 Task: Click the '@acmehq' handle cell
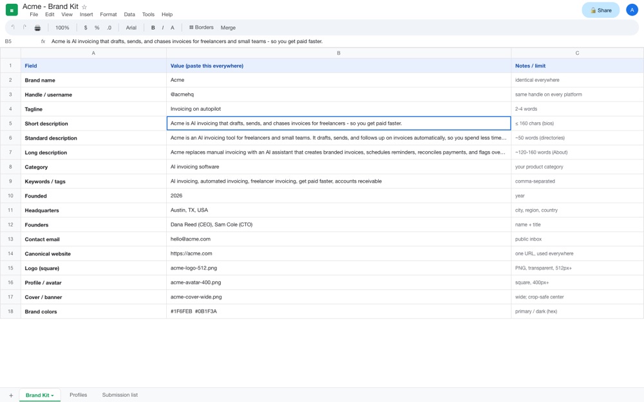[x=339, y=95]
